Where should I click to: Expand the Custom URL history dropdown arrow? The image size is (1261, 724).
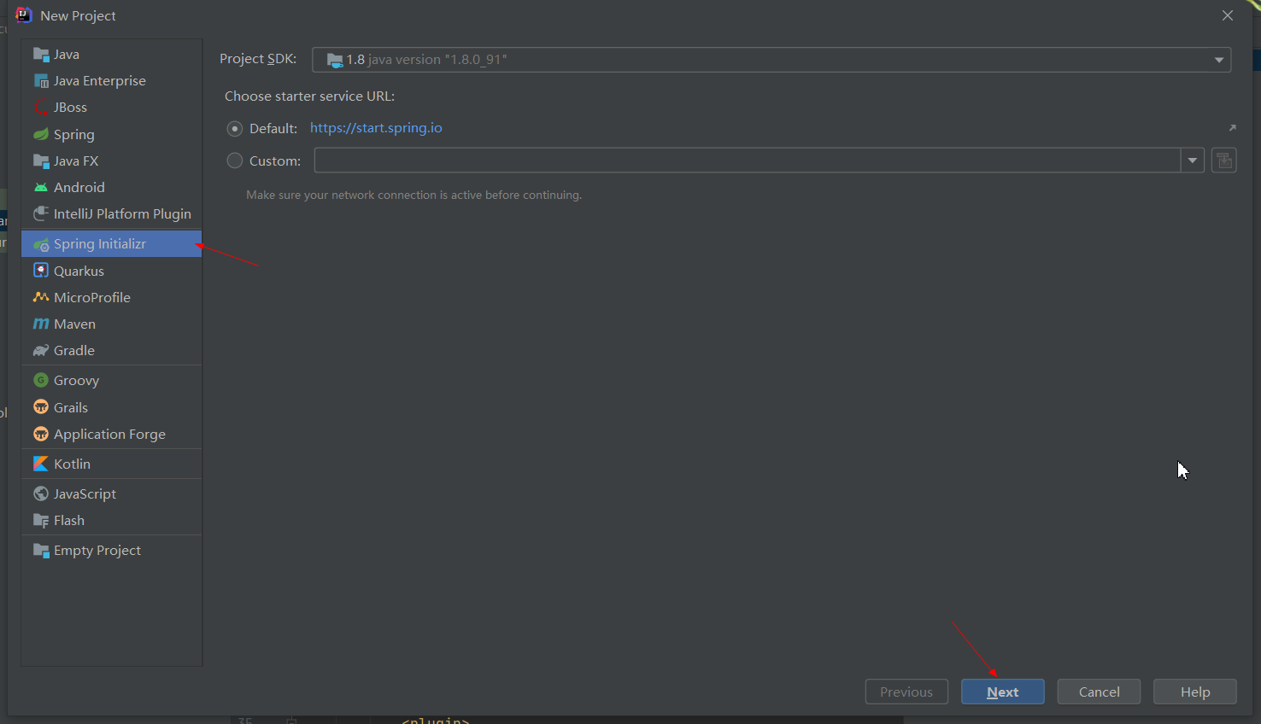click(1193, 161)
